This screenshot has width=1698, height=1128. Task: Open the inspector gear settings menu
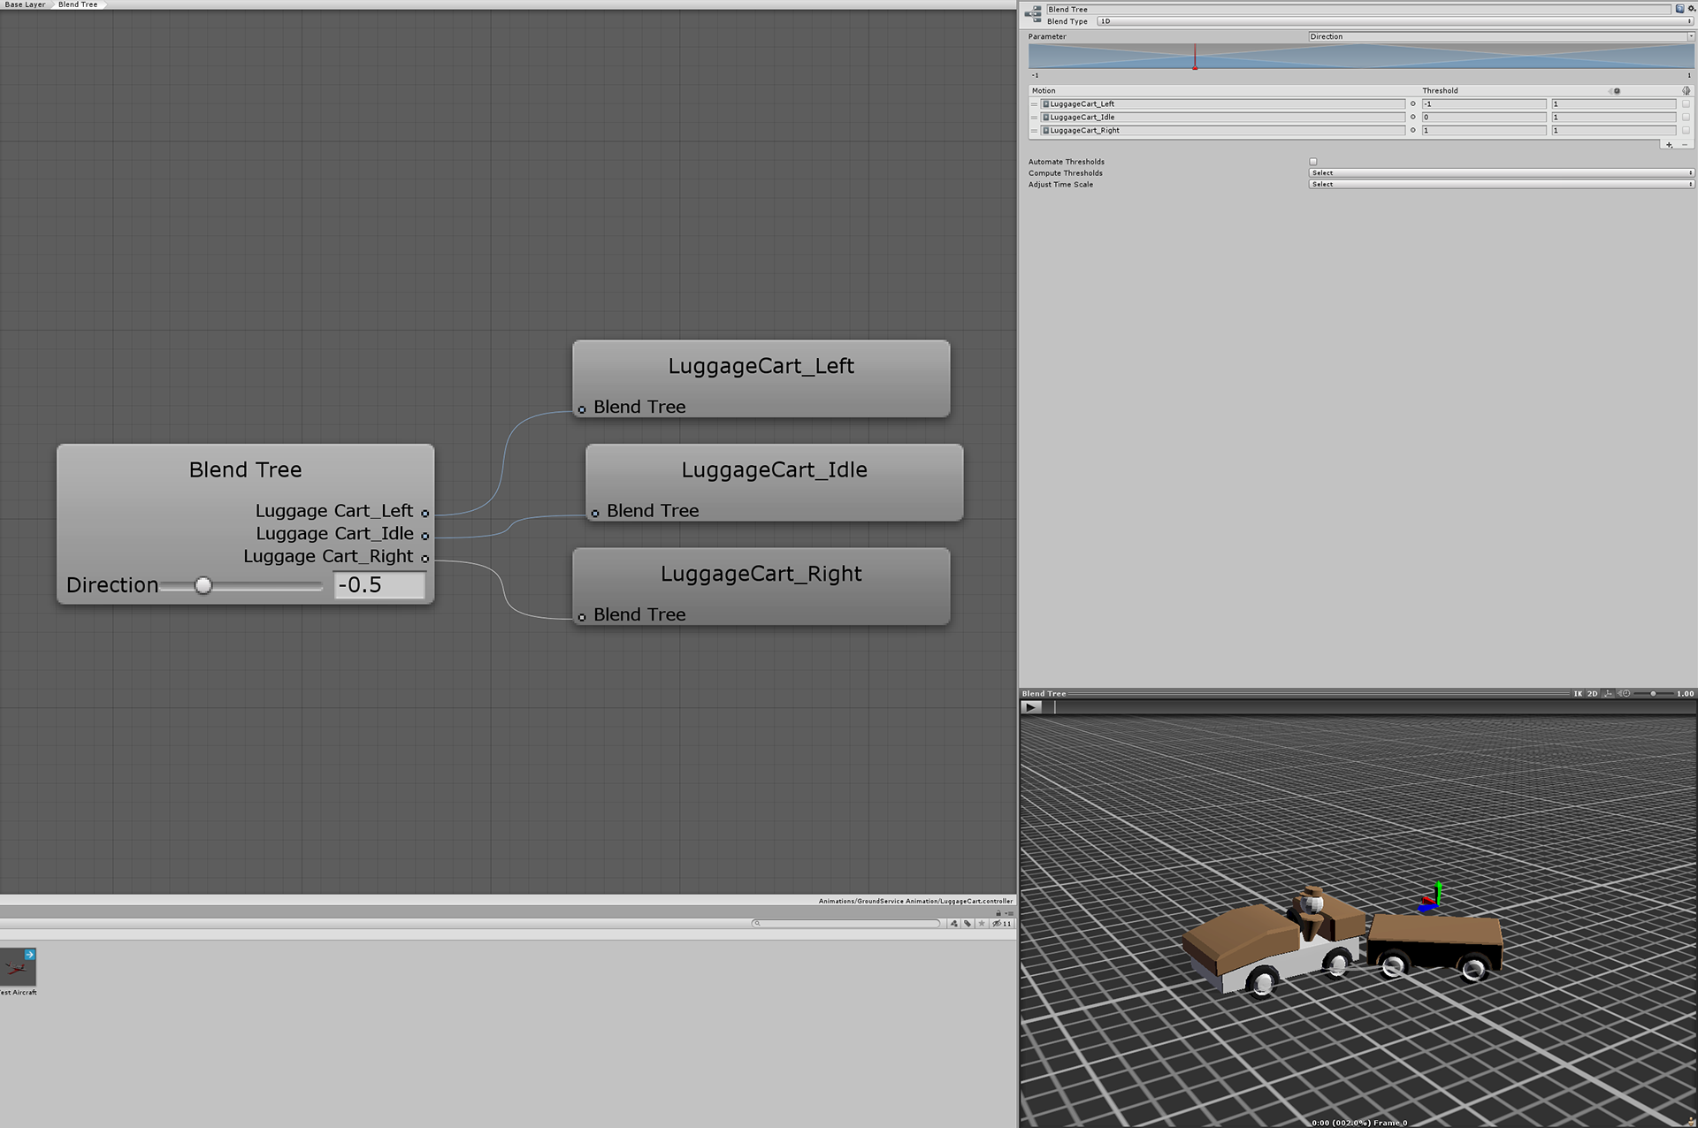[x=1691, y=9]
